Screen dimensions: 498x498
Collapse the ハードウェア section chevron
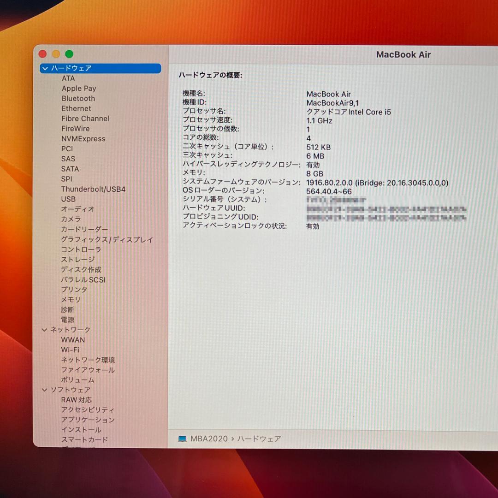click(x=45, y=68)
